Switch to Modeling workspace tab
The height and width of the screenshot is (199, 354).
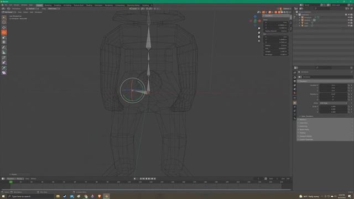(48, 5)
